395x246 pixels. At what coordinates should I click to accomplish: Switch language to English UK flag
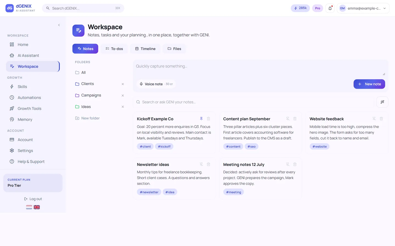(37, 207)
